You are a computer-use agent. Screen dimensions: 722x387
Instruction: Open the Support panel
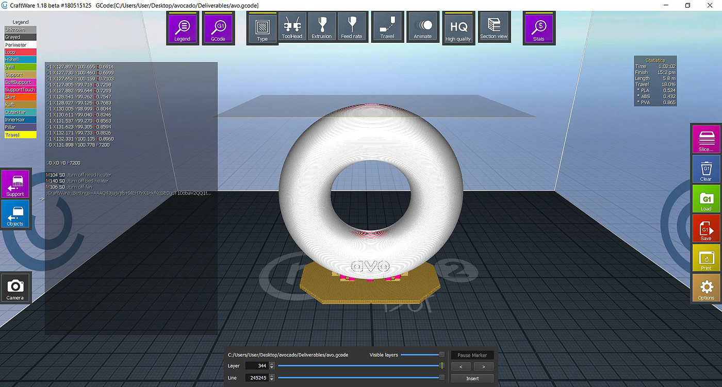[15, 184]
